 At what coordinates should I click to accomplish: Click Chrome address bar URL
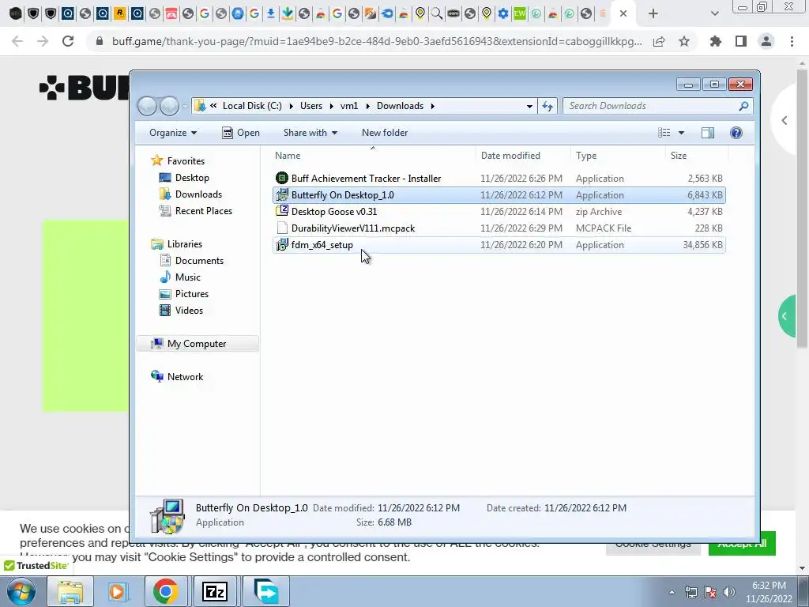click(377, 41)
